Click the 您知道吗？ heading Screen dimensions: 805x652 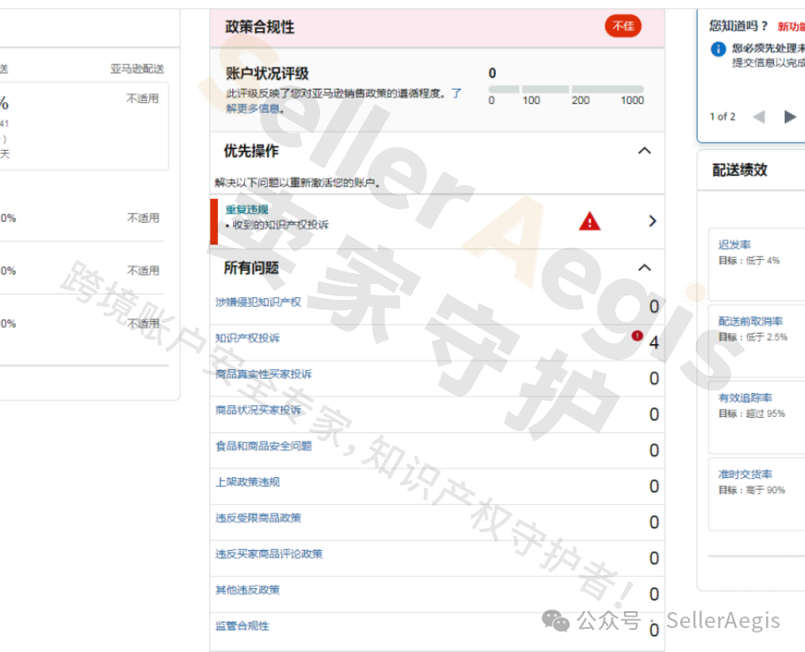(x=739, y=26)
